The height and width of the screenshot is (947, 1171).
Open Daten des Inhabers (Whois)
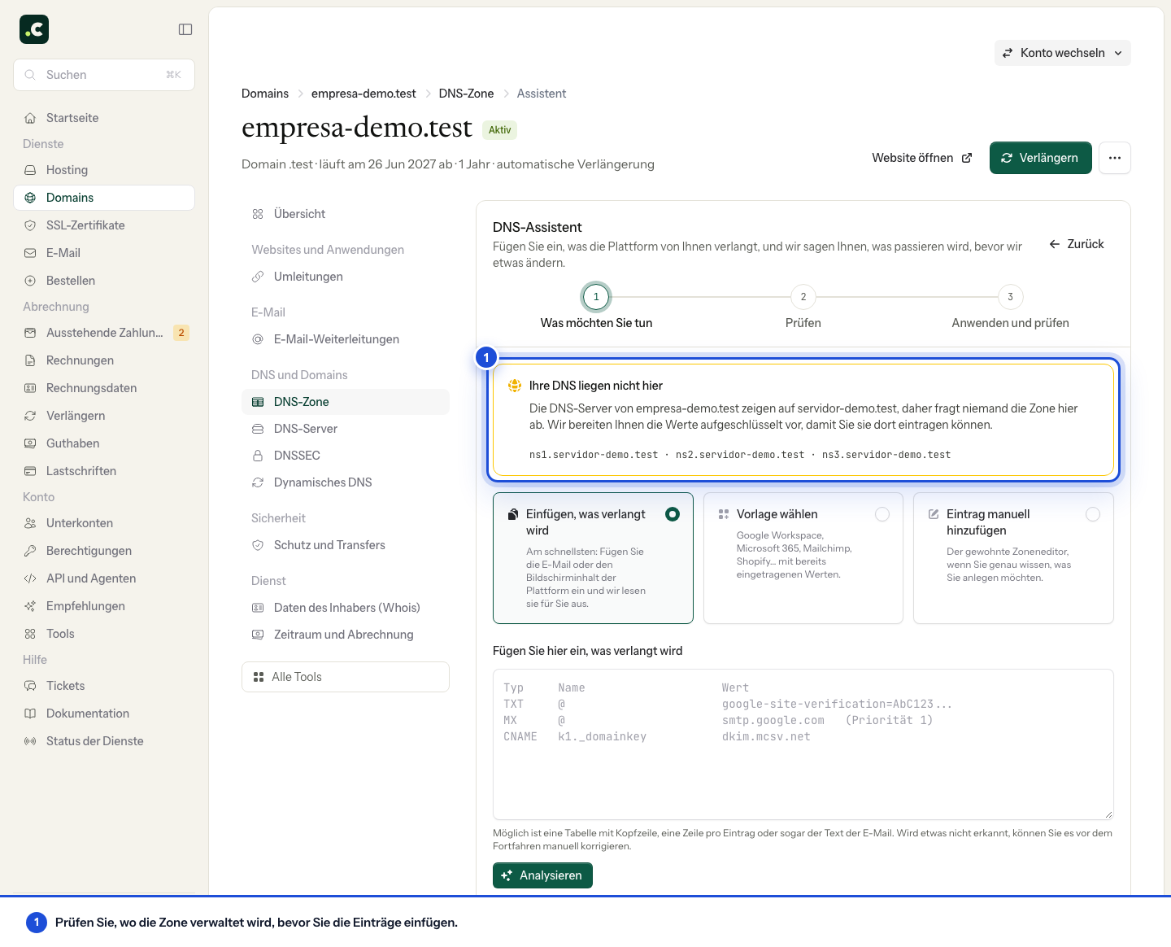(x=346, y=608)
